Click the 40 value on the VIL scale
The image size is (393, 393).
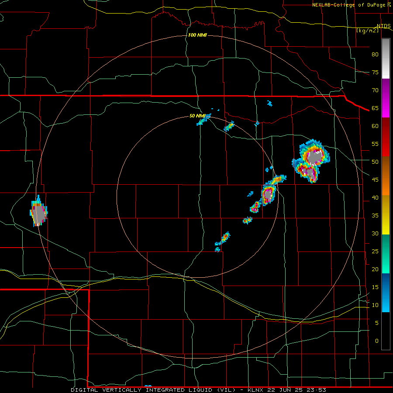click(x=375, y=197)
